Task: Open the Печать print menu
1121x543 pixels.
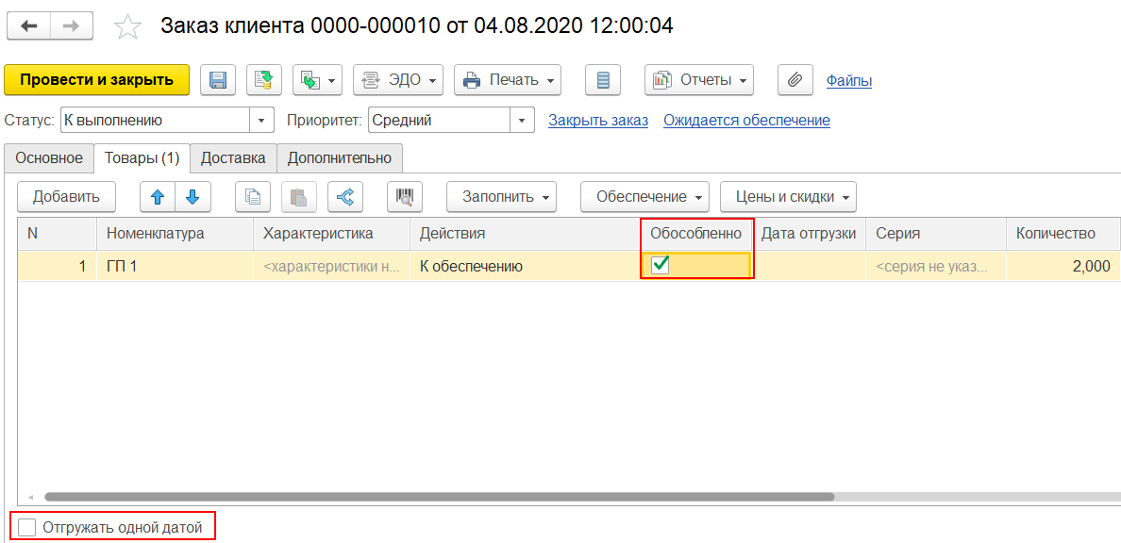Action: click(508, 80)
